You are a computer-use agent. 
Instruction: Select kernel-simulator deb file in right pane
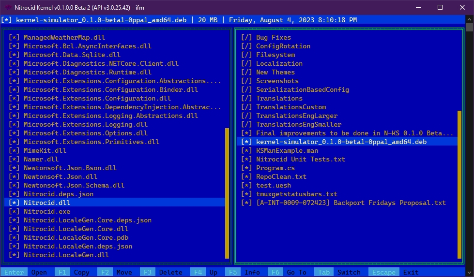click(341, 142)
